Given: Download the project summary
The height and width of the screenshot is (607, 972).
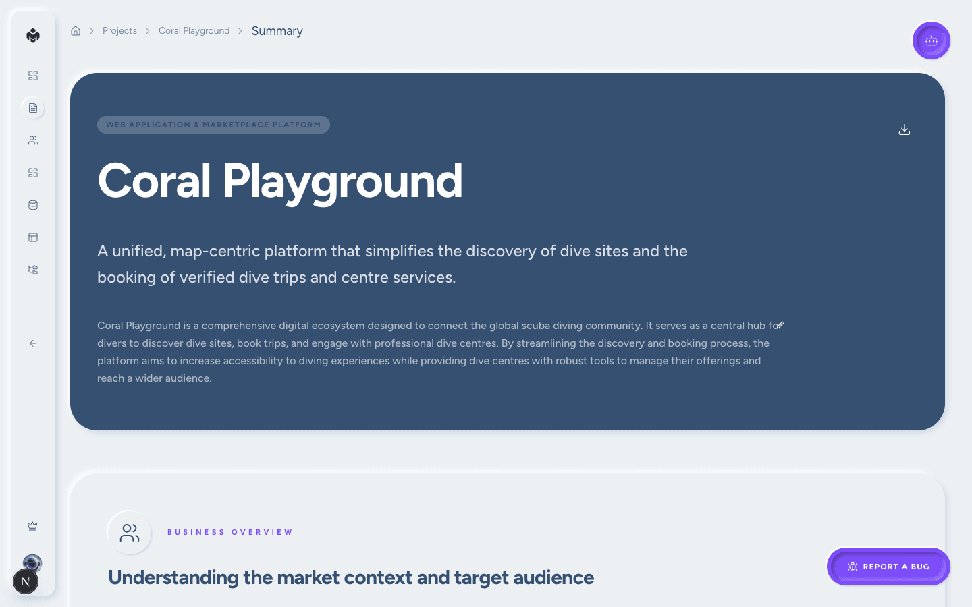Looking at the screenshot, I should tap(905, 129).
